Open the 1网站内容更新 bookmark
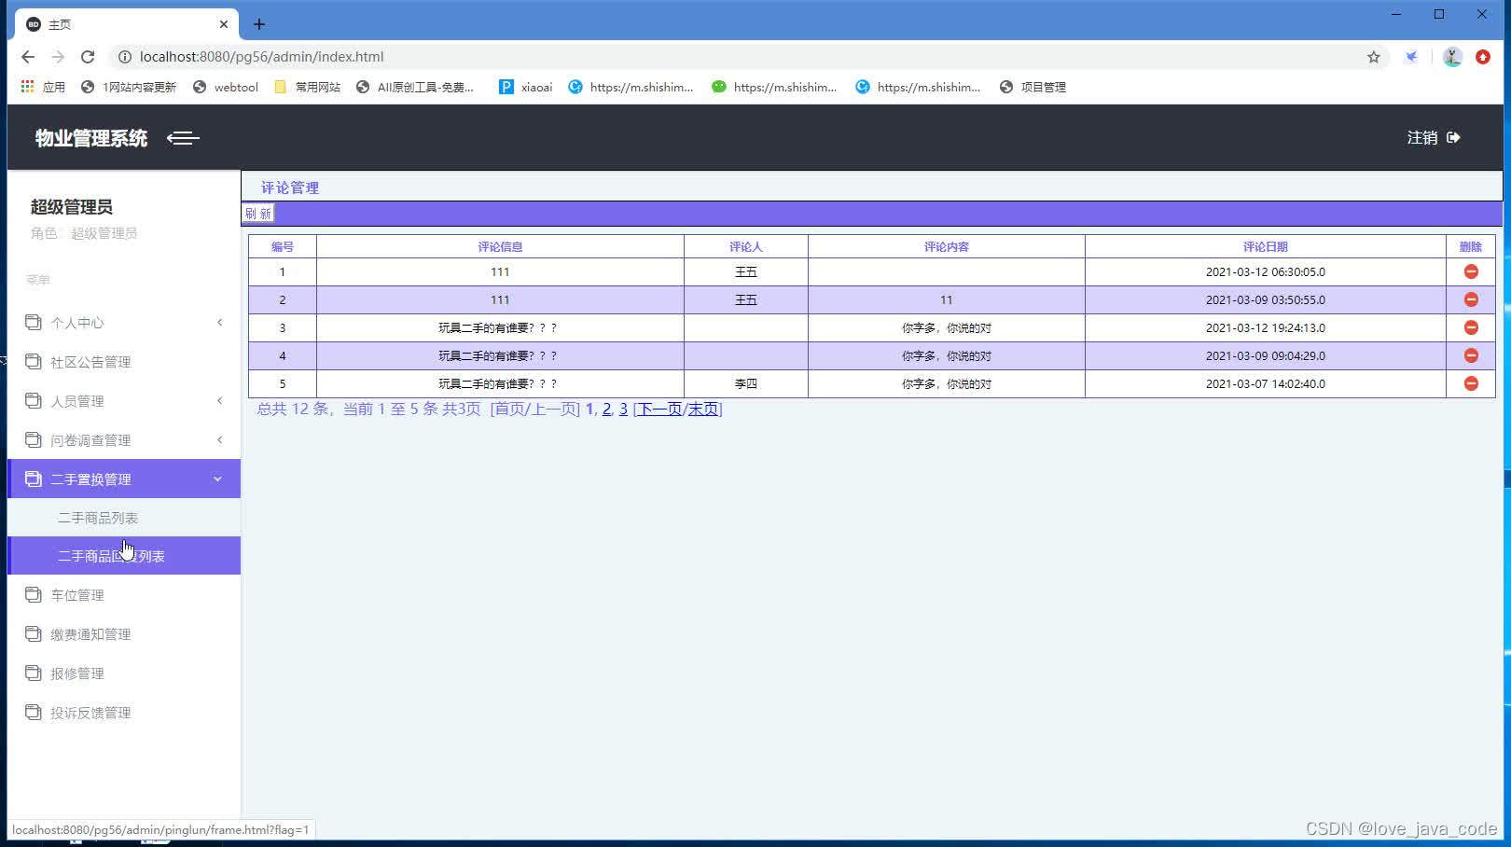Image resolution: width=1511 pixels, height=847 pixels. (x=129, y=87)
